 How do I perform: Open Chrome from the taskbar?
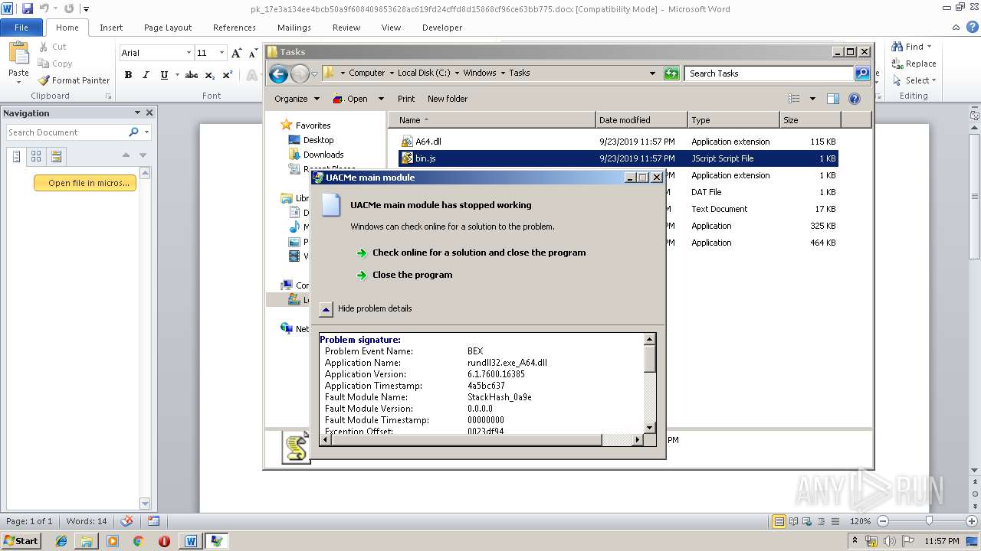click(x=138, y=541)
